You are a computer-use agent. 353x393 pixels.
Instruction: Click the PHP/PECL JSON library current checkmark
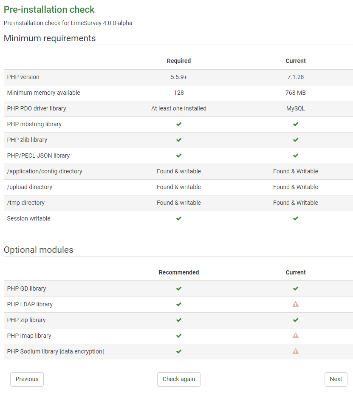(296, 156)
